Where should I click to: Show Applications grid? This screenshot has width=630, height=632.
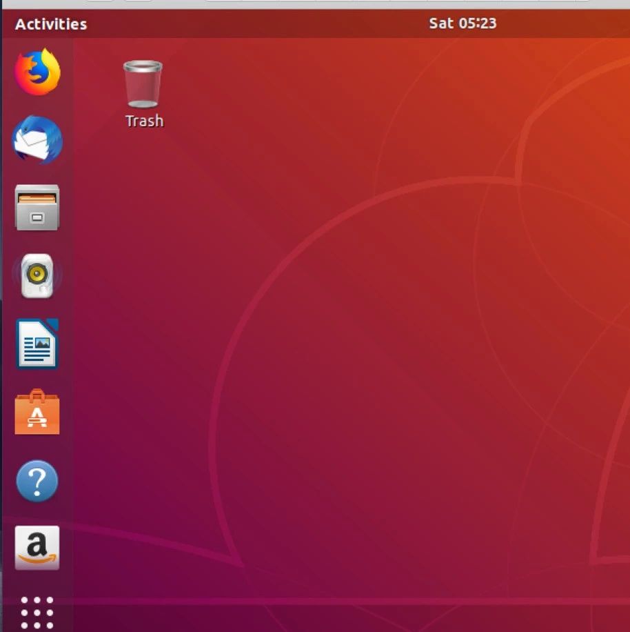pyautogui.click(x=37, y=613)
